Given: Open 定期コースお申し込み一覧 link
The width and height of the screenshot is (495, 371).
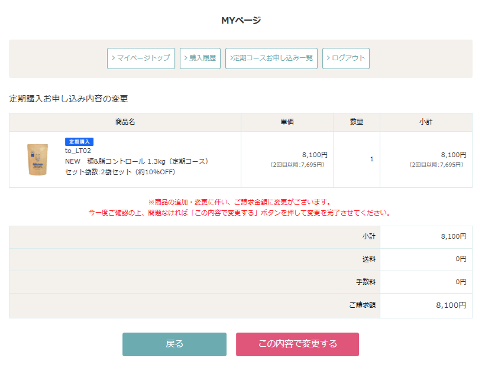Looking at the screenshot, I should 271,58.
